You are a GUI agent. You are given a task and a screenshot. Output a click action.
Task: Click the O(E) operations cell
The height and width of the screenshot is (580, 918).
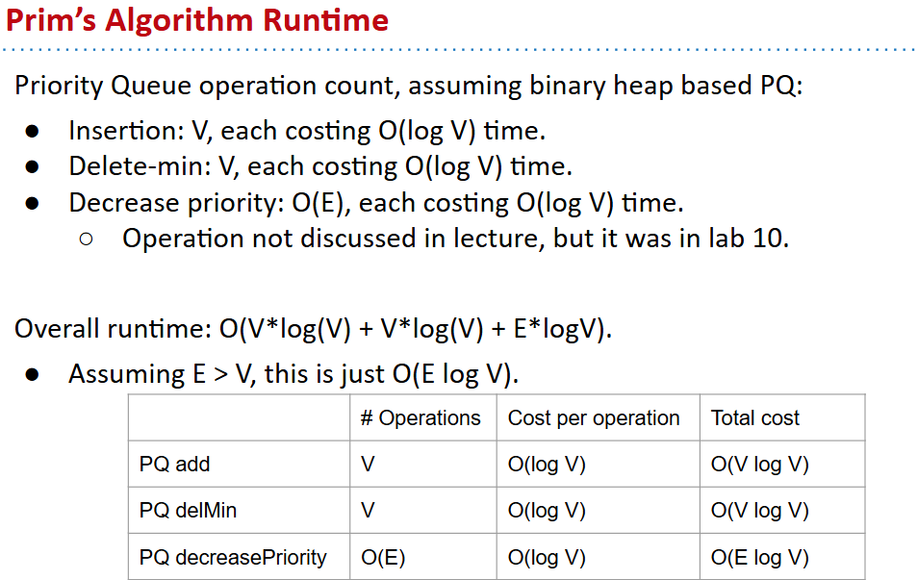coord(383,557)
